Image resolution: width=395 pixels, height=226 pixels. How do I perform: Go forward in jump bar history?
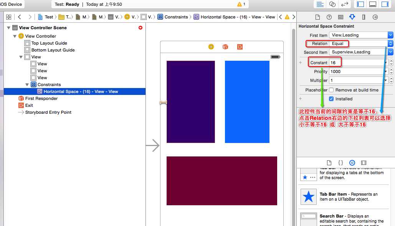[x=30, y=17]
